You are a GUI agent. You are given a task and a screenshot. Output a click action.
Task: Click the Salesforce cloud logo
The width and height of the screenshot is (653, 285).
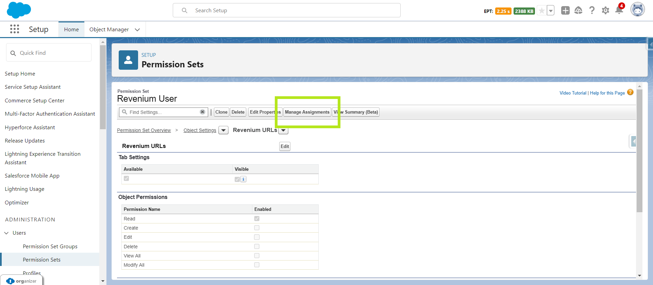(x=19, y=10)
